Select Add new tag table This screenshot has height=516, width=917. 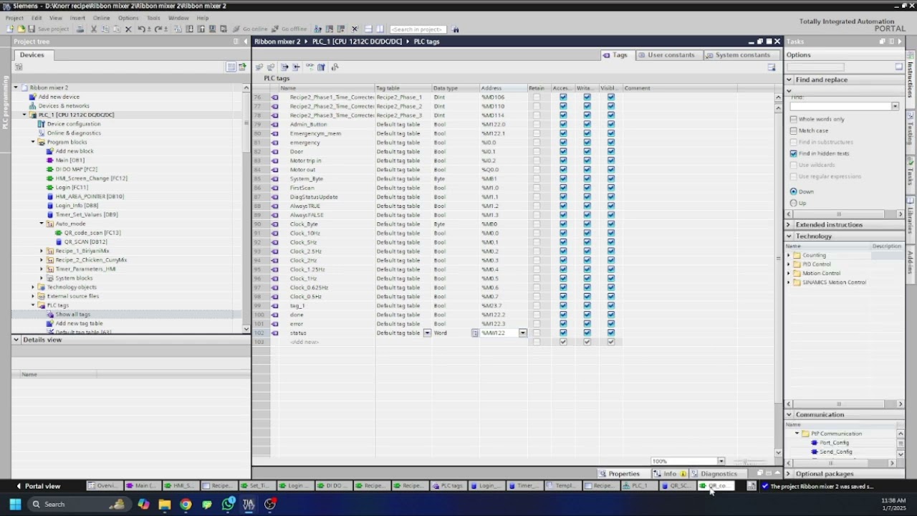[79, 323]
